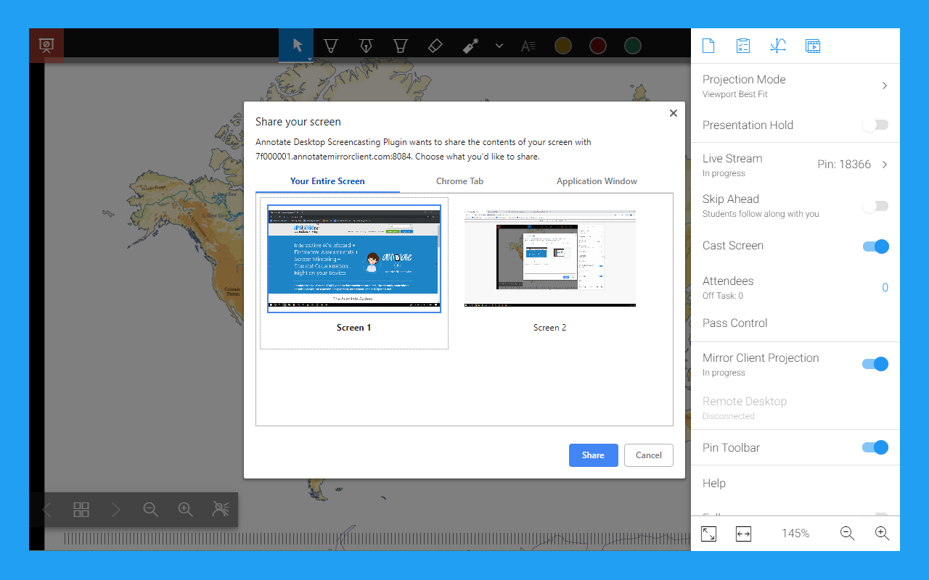Open the Quiz assessment panel
The width and height of the screenshot is (929, 580).
coord(742,45)
